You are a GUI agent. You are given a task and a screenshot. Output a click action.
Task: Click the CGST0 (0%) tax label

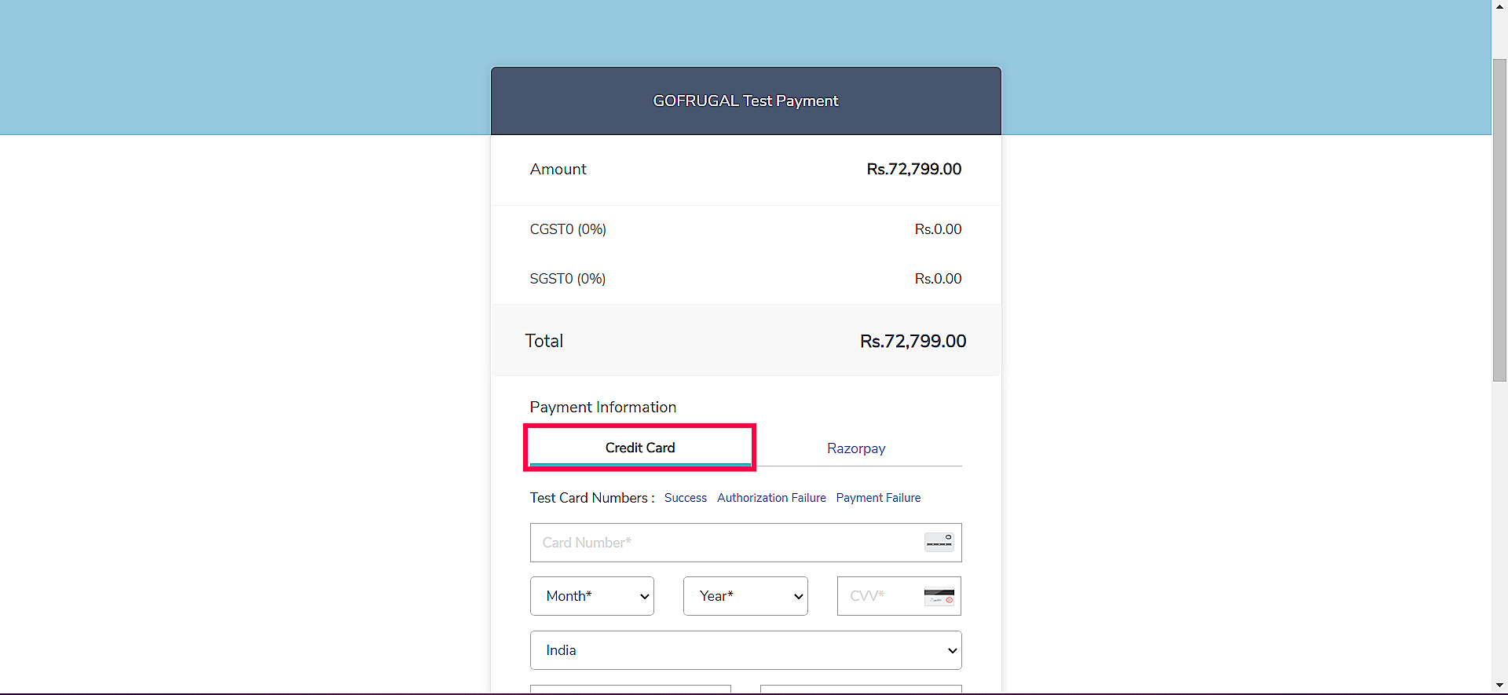coord(568,229)
